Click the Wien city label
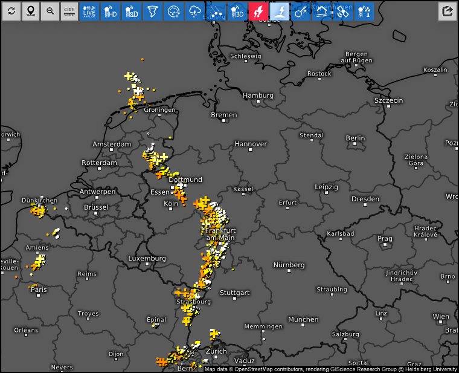Viewport: 459px width, 373px height. click(440, 316)
